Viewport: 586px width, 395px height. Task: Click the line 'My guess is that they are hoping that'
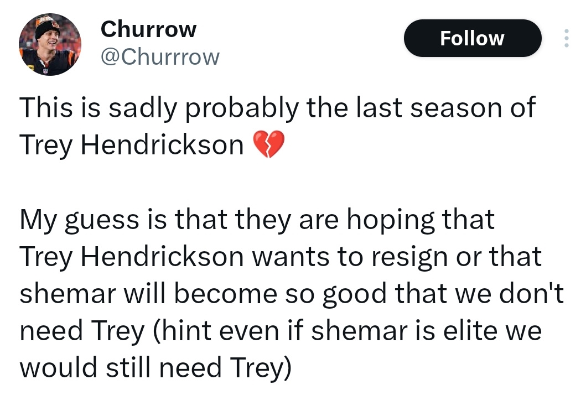click(x=257, y=220)
